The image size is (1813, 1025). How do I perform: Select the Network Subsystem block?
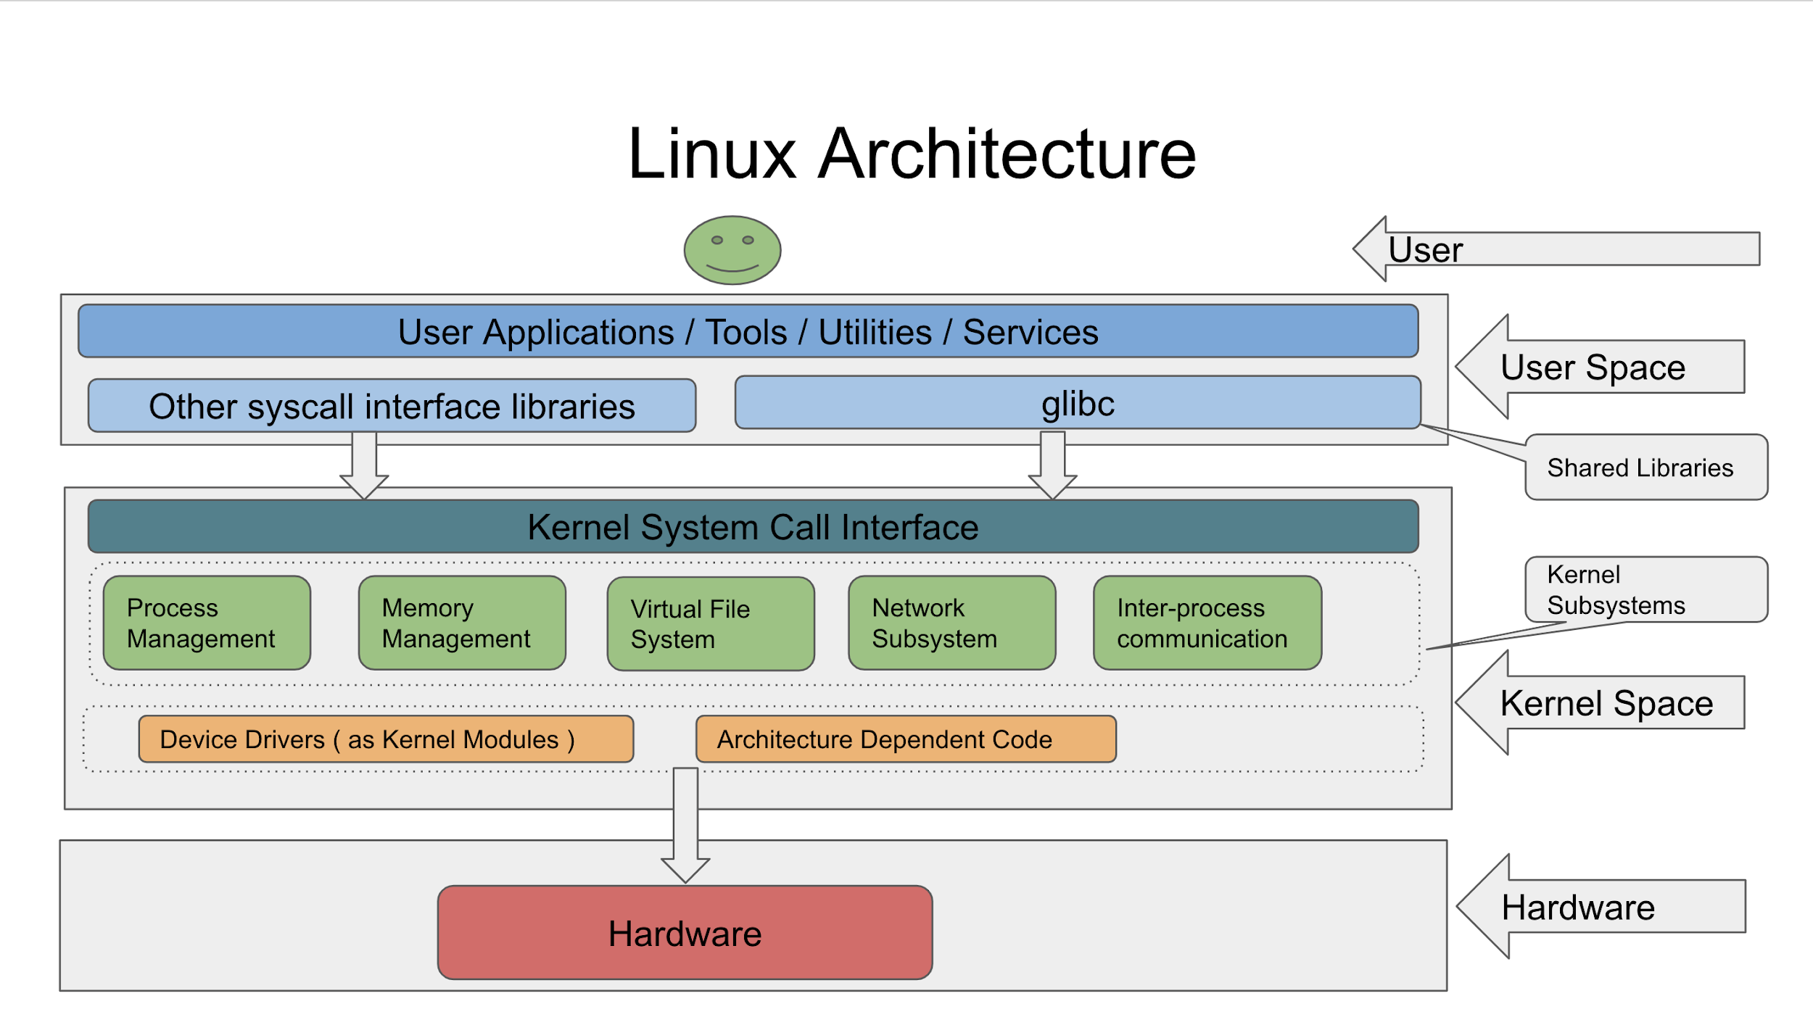[951, 623]
